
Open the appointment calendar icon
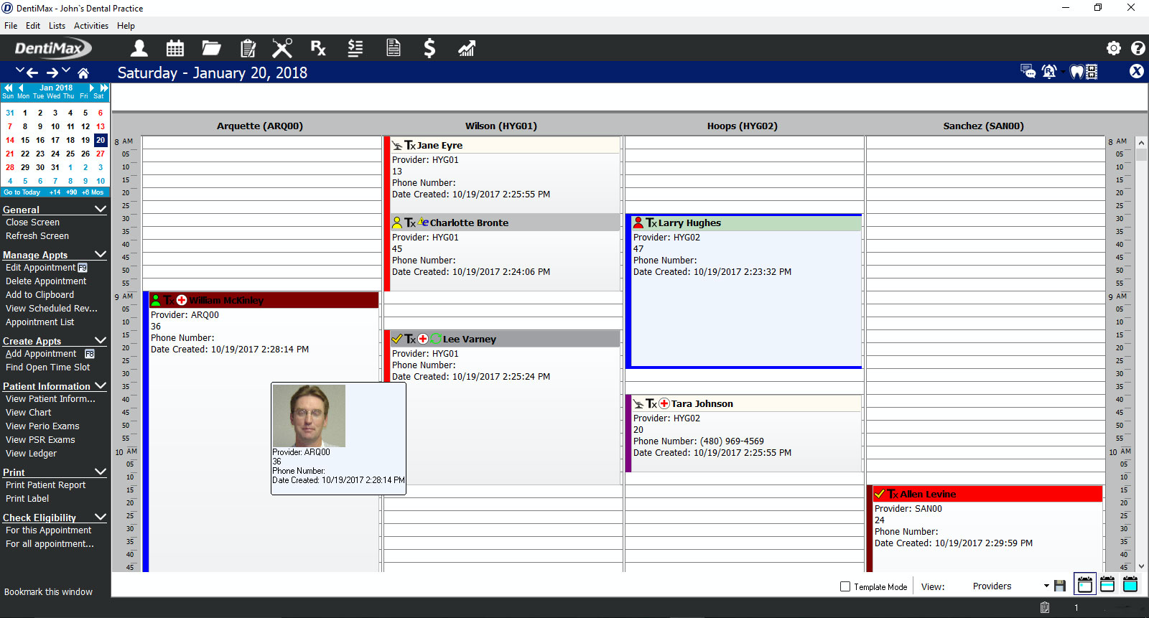pyautogui.click(x=175, y=48)
